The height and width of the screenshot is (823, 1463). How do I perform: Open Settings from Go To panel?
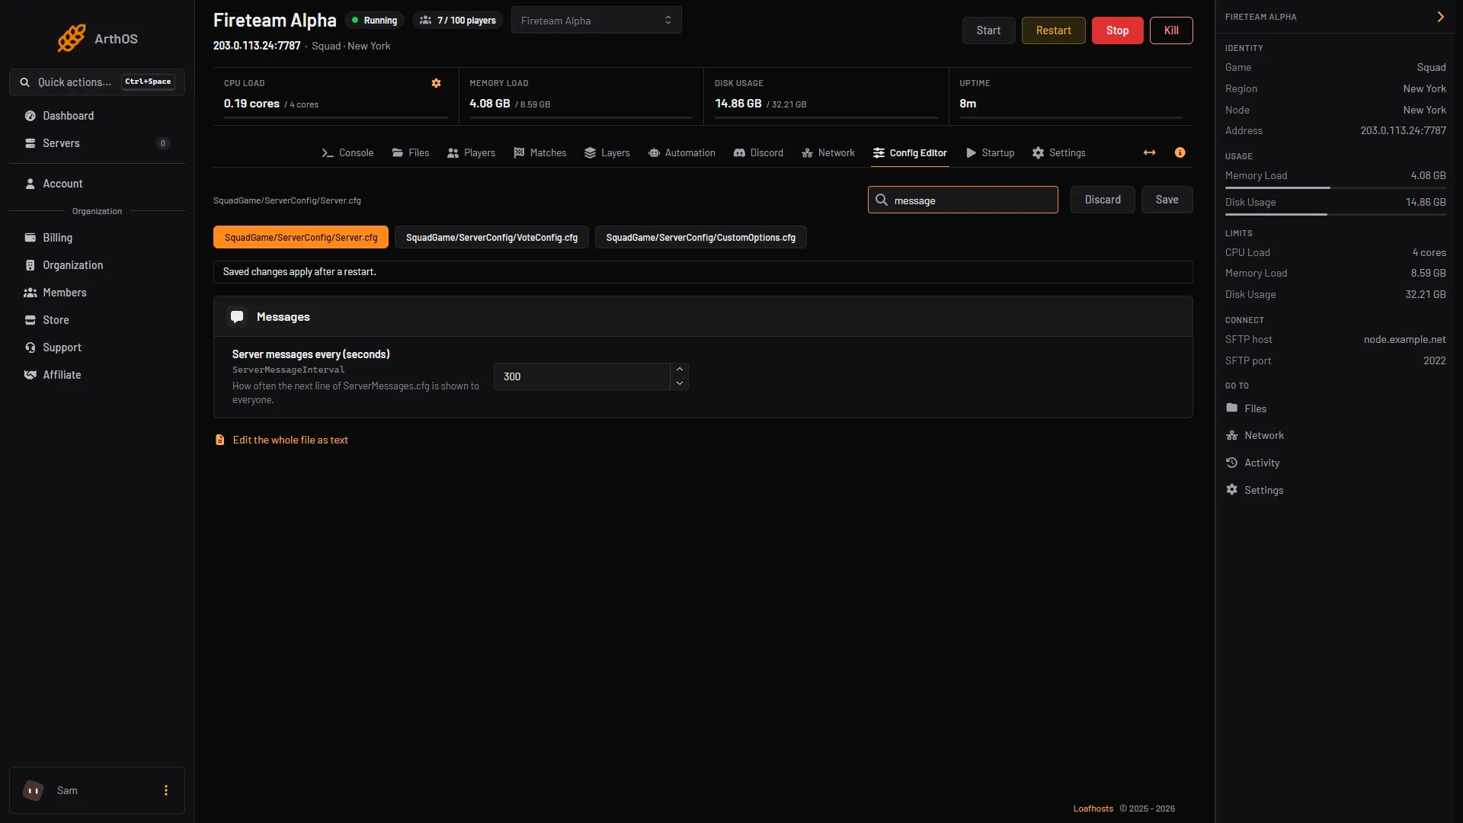(x=1254, y=490)
